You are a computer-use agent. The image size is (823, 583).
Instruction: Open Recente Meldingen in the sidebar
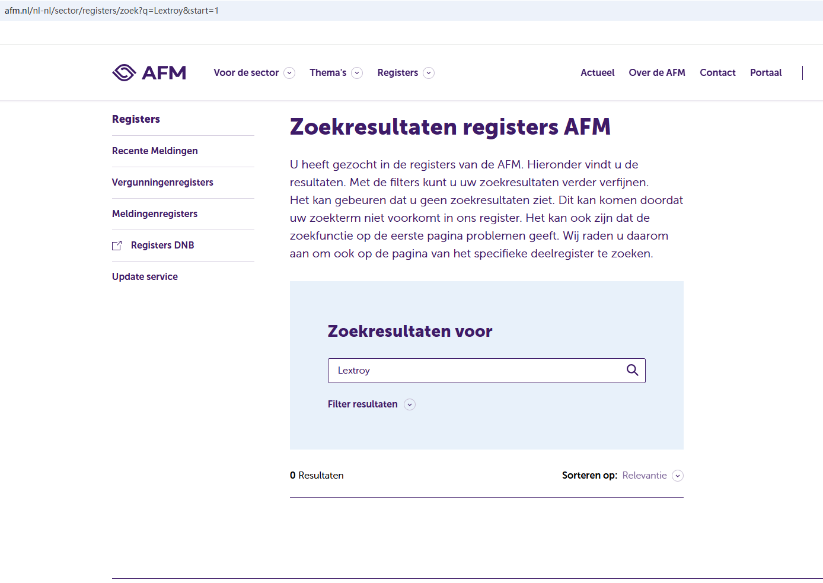(155, 151)
